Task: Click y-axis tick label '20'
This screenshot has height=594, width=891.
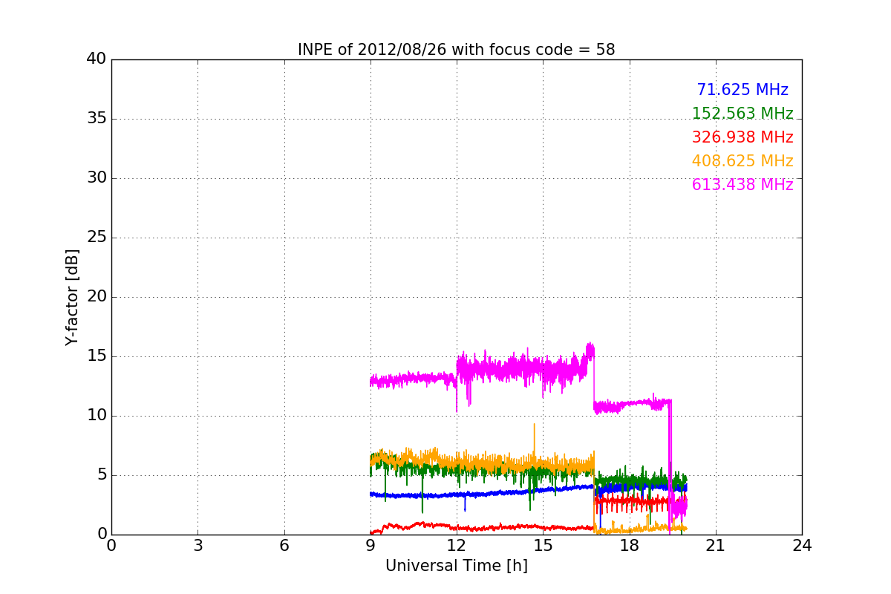Action: pyautogui.click(x=96, y=297)
